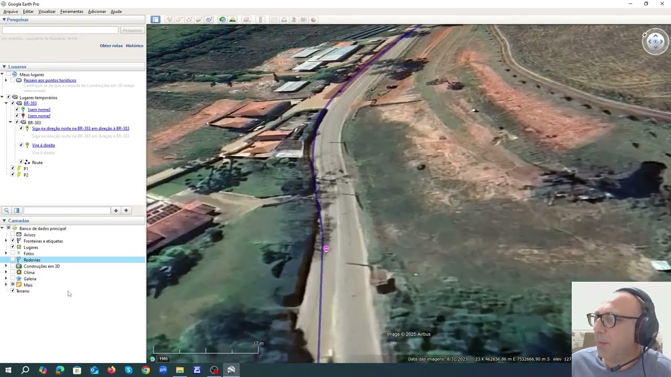The height and width of the screenshot is (377, 671).
Task: Toggle the sidebar visibility toolbar button
Action: pyautogui.click(x=155, y=19)
